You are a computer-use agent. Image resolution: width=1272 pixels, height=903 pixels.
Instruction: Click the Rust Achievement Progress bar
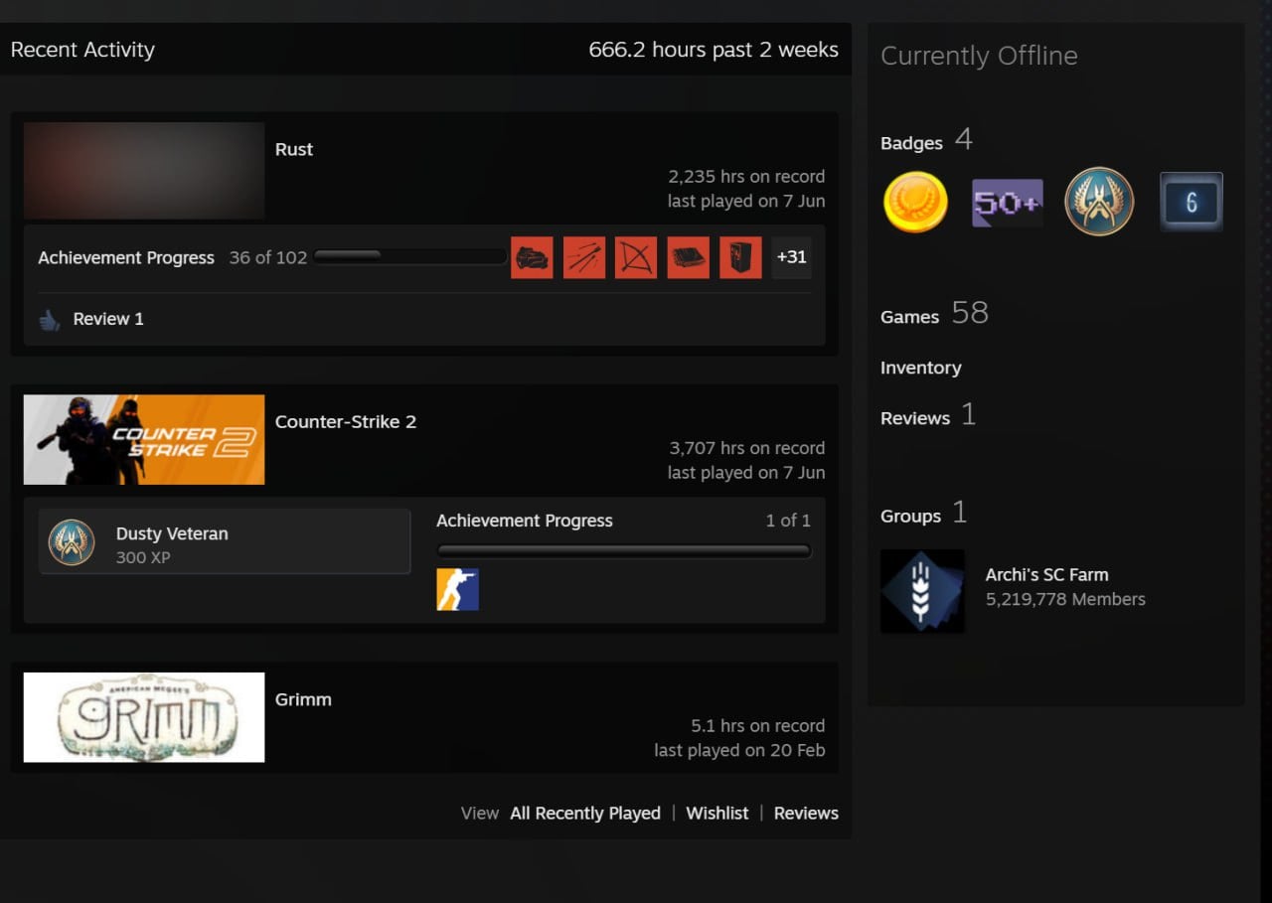pos(409,256)
